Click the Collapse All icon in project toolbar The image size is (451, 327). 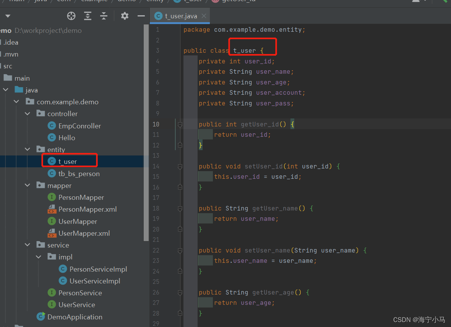point(104,16)
